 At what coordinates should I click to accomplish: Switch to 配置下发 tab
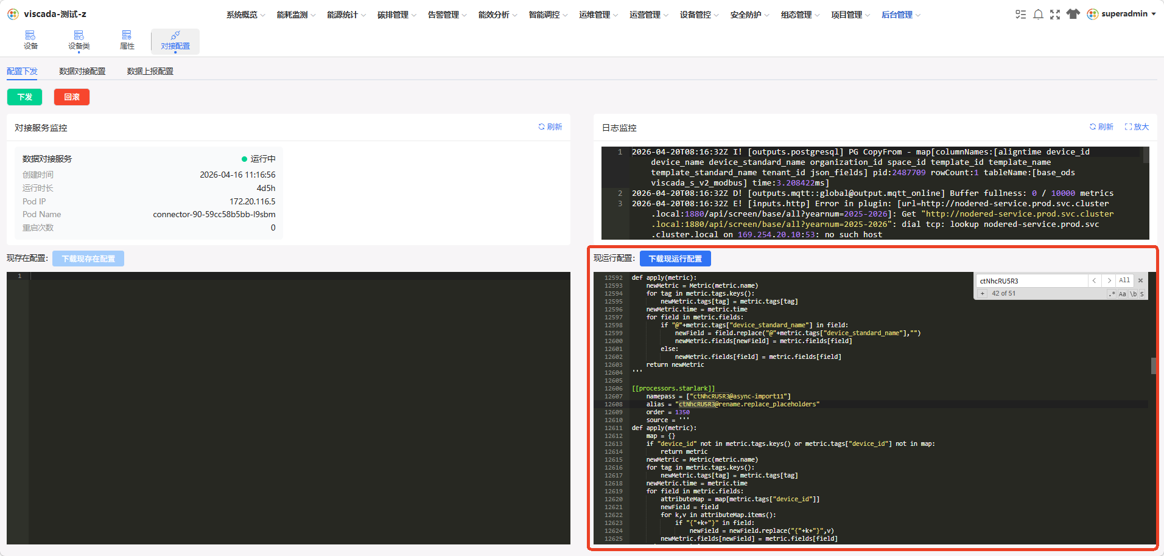click(22, 71)
